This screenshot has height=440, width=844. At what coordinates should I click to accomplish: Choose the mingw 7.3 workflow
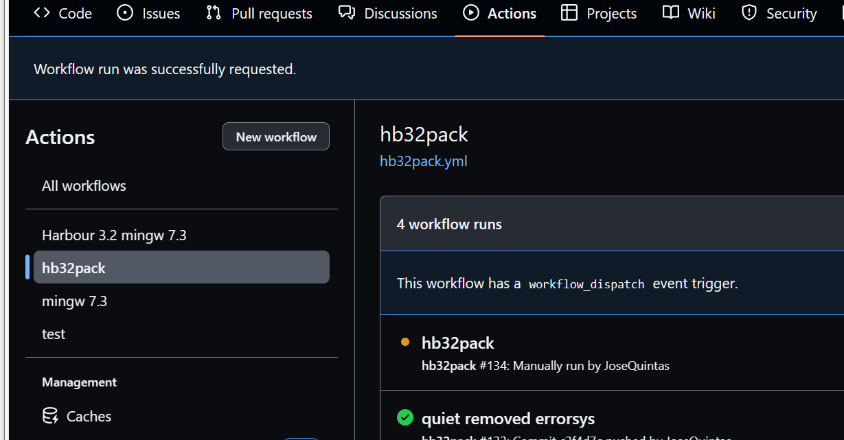[x=74, y=301]
